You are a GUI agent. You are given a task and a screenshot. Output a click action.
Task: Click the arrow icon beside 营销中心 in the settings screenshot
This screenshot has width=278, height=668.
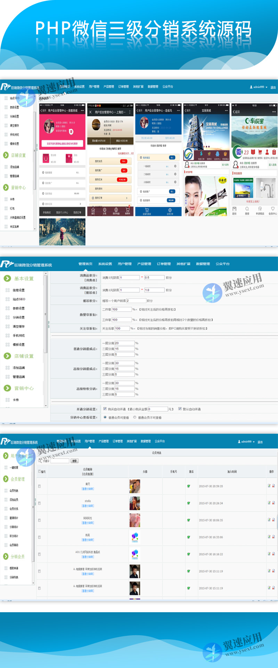pos(7,388)
